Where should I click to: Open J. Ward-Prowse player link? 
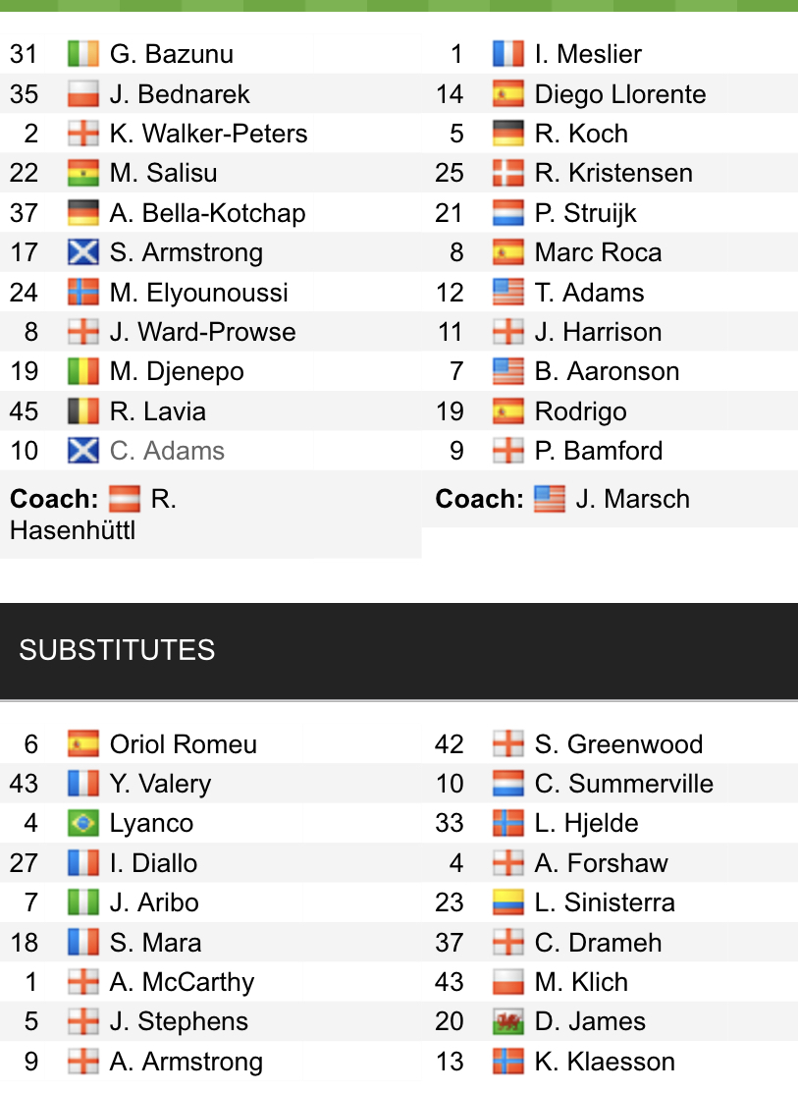coord(202,332)
